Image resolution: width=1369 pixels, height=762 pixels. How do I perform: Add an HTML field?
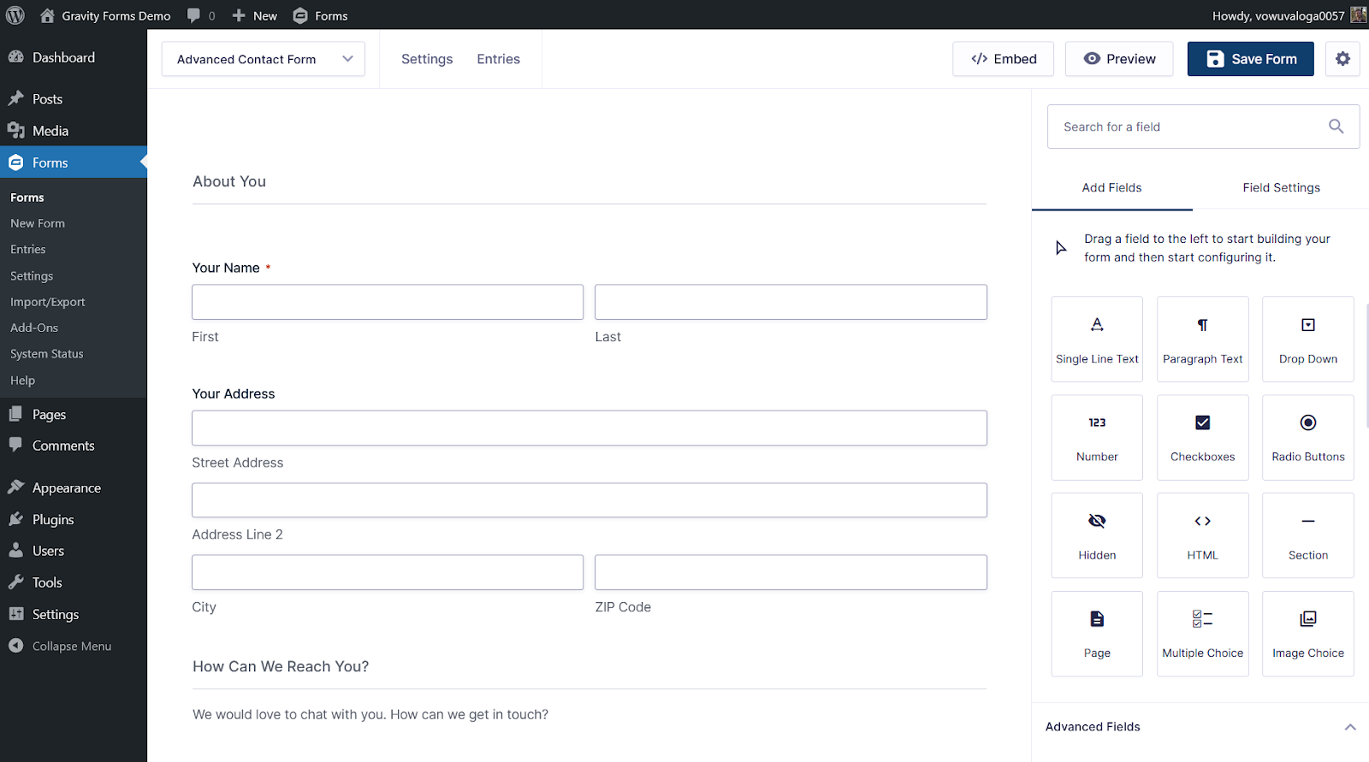point(1202,535)
